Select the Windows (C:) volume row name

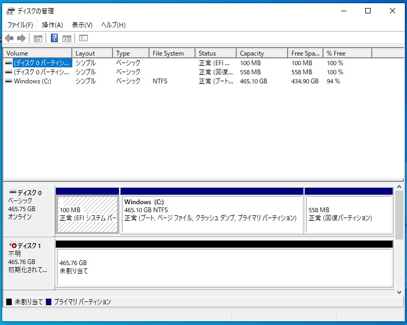click(33, 81)
